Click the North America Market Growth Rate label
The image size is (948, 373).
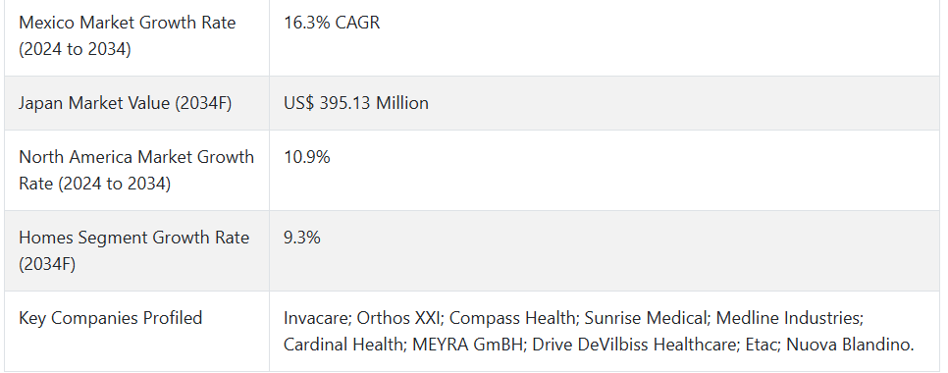pyautogui.click(x=136, y=170)
